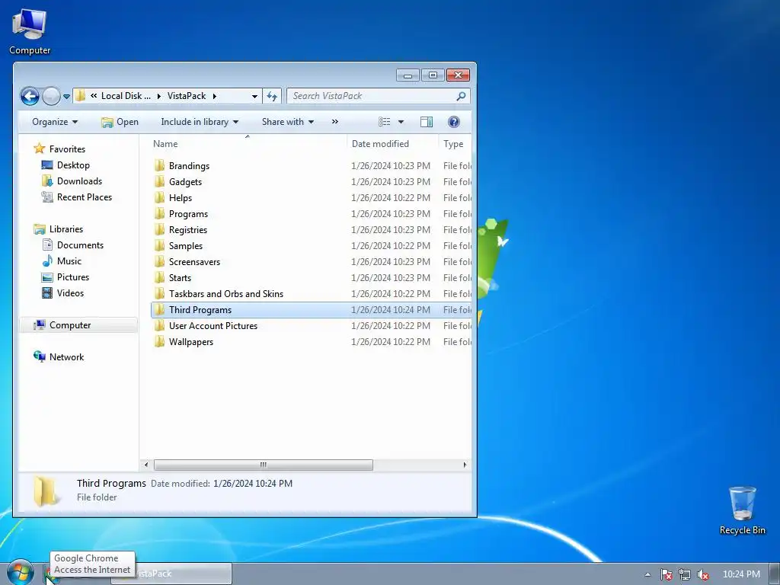
Task: Click the Brandings date modified cell
Action: tap(391, 165)
